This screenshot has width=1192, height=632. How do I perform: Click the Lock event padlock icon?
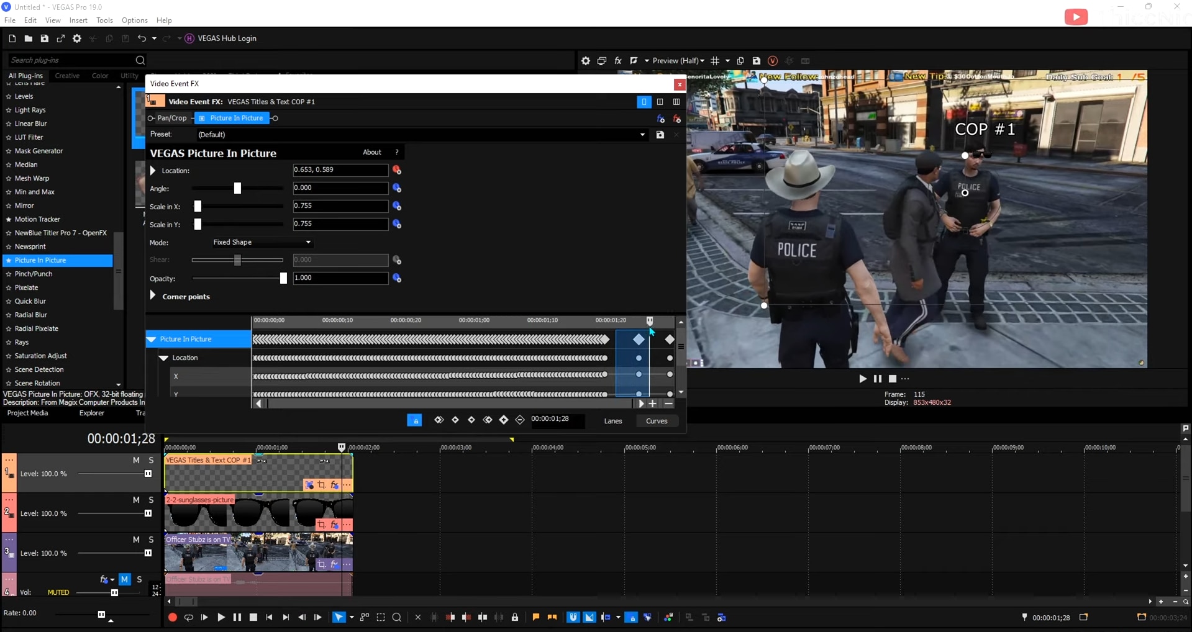click(x=515, y=617)
